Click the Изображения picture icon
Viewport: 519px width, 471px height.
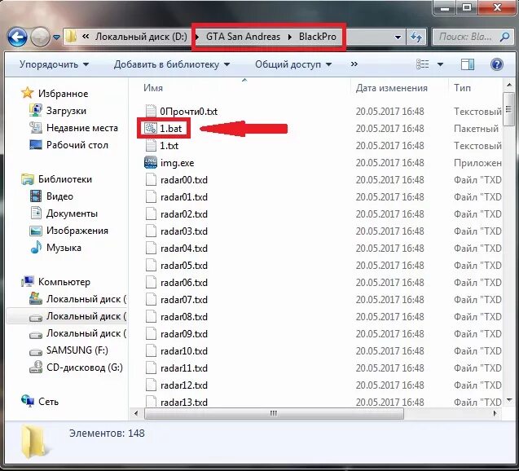(x=35, y=231)
